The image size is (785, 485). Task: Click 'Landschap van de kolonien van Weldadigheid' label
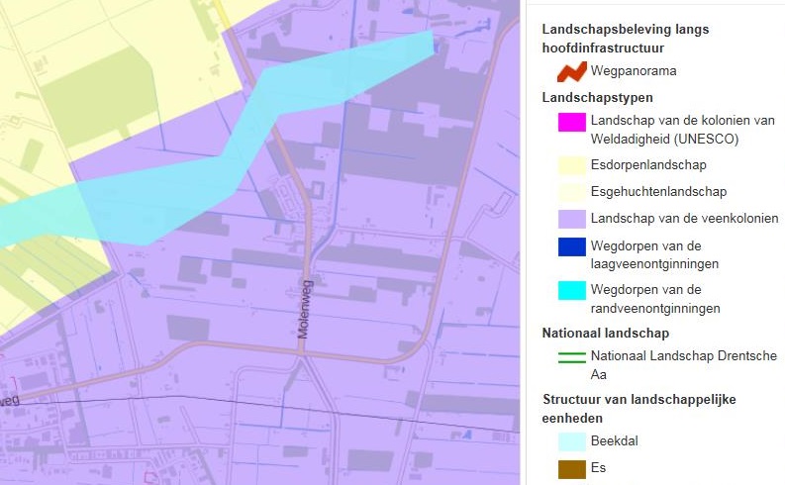pyautogui.click(x=682, y=130)
